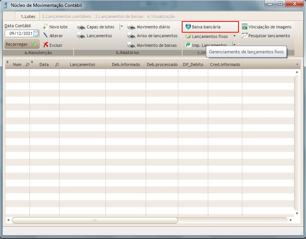Click the Alterar pencil icon

click(45, 36)
